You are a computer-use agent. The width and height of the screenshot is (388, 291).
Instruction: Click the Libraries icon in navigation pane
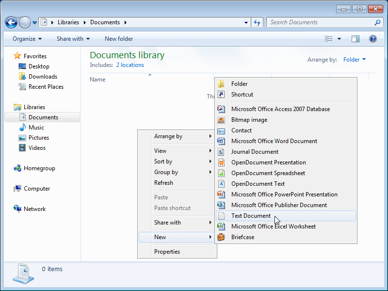tap(17, 107)
